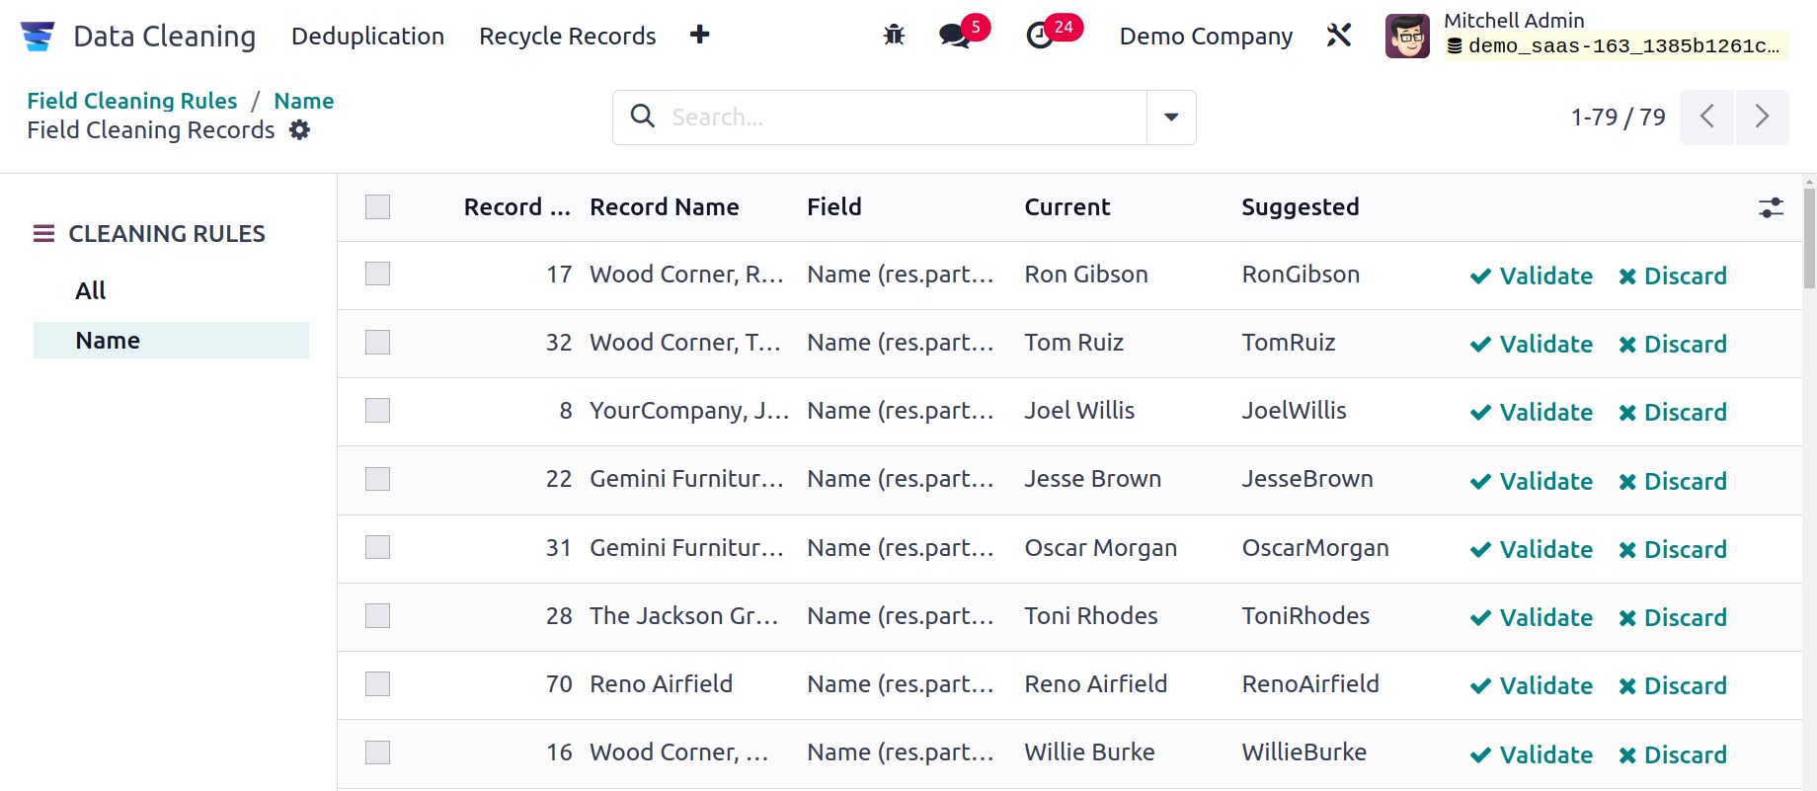Screen dimensions: 1817x791
Task: Select the Oscar Morgan row checkbox
Action: (x=377, y=547)
